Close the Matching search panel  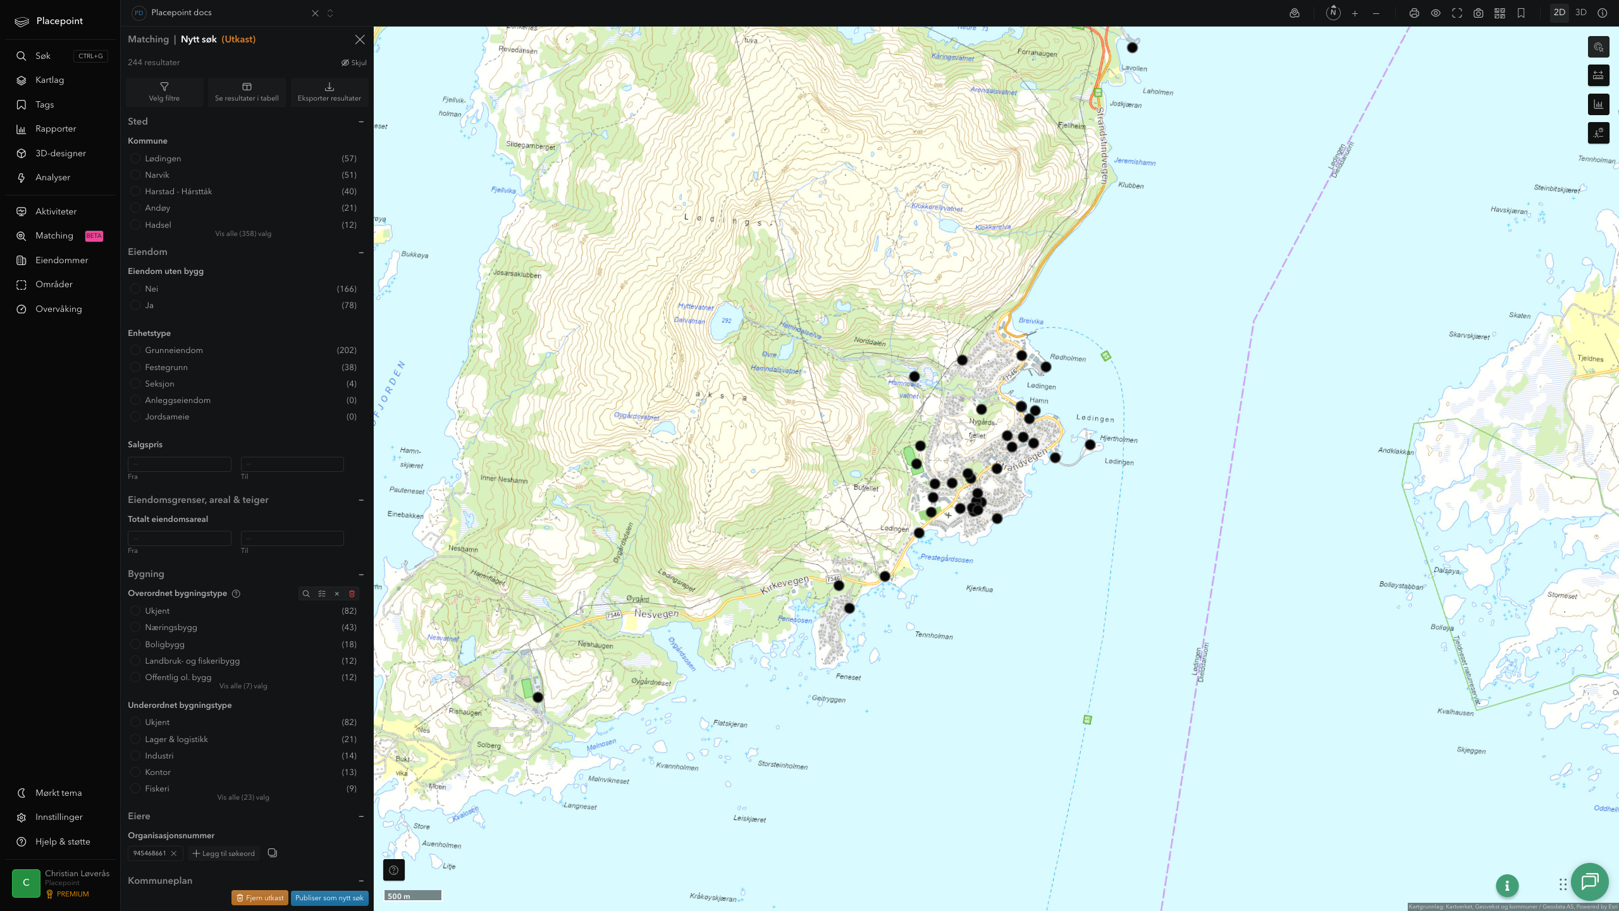tap(360, 39)
